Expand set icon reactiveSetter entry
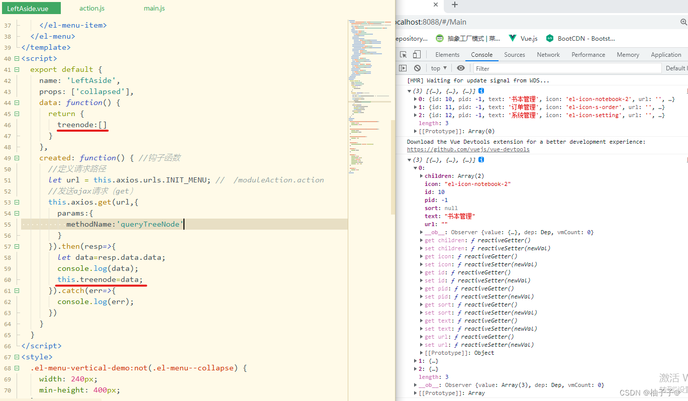Screen dimensions: 688x401 [x=421, y=264]
